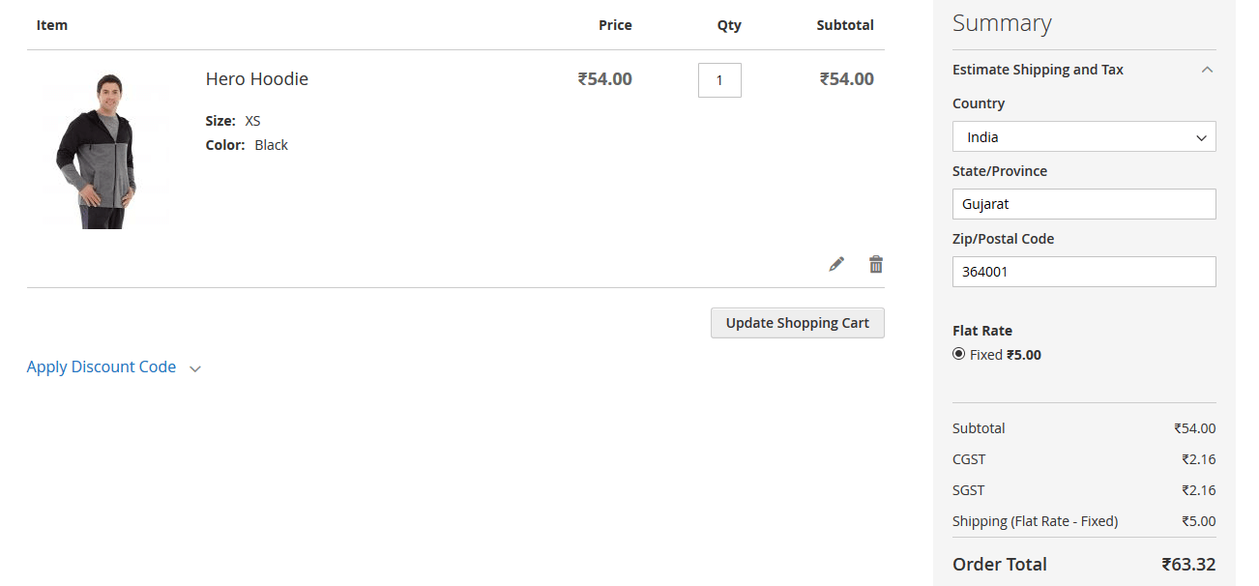The height and width of the screenshot is (586, 1259).
Task: Select the Fixed flat rate radio button
Action: [x=958, y=354]
